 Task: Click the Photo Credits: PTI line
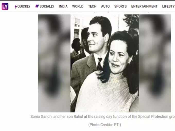(x=105, y=125)
